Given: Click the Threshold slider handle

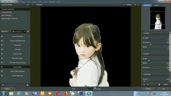Looking at the screenshot, I should point(151,45).
